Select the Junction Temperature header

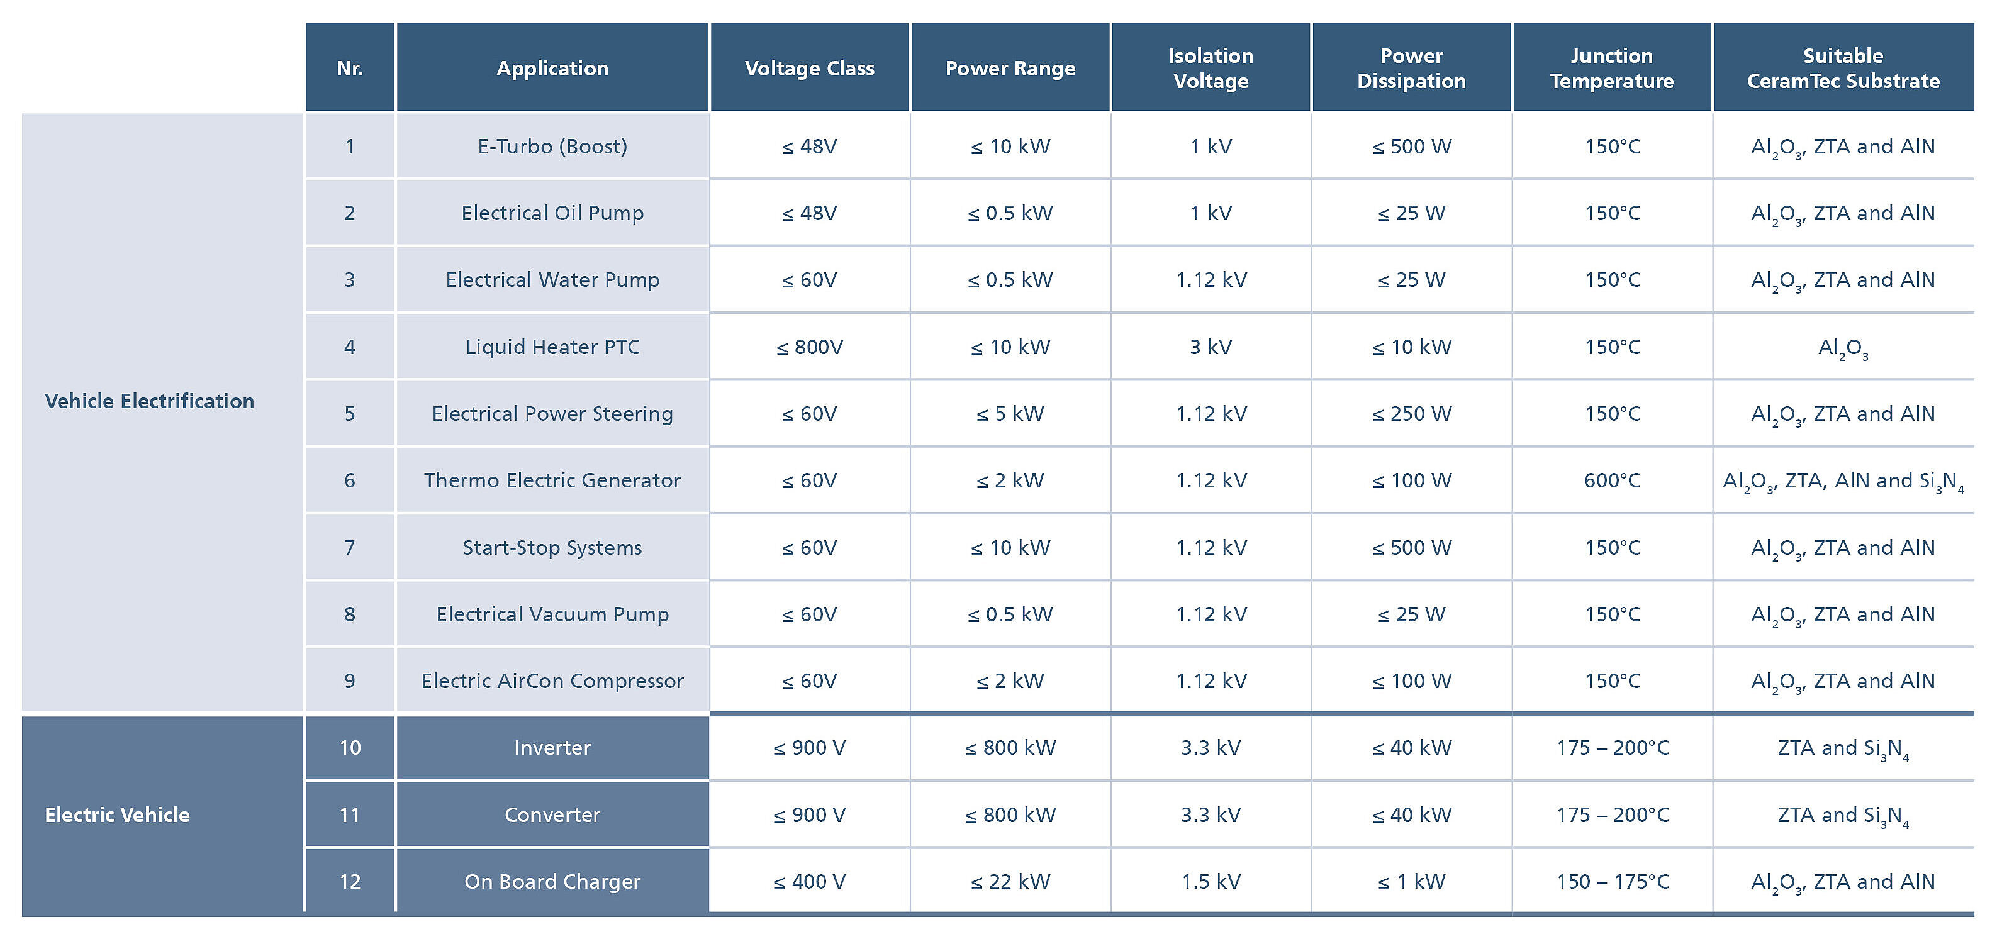coord(1611,69)
